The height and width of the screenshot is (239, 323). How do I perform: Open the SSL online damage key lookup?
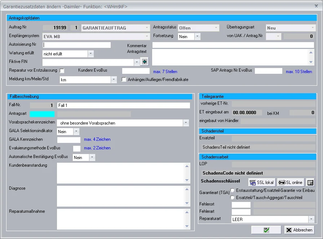pyautogui.click(x=291, y=182)
